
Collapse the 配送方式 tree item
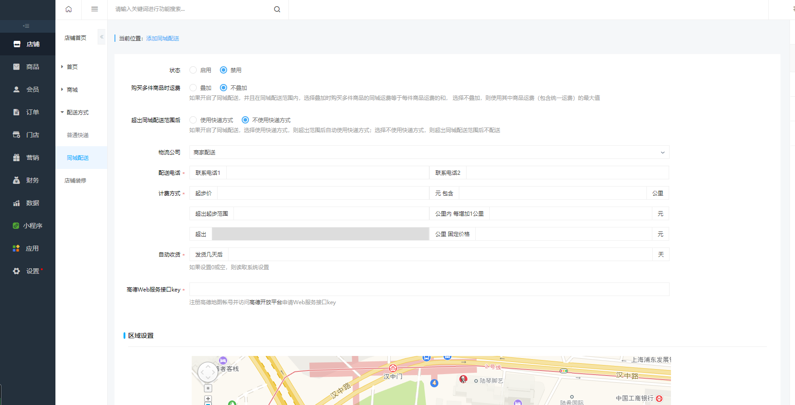(77, 113)
